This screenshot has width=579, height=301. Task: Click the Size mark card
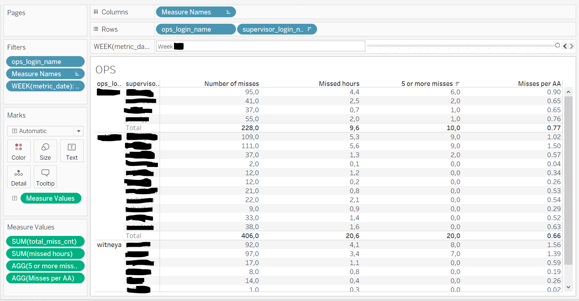45,151
